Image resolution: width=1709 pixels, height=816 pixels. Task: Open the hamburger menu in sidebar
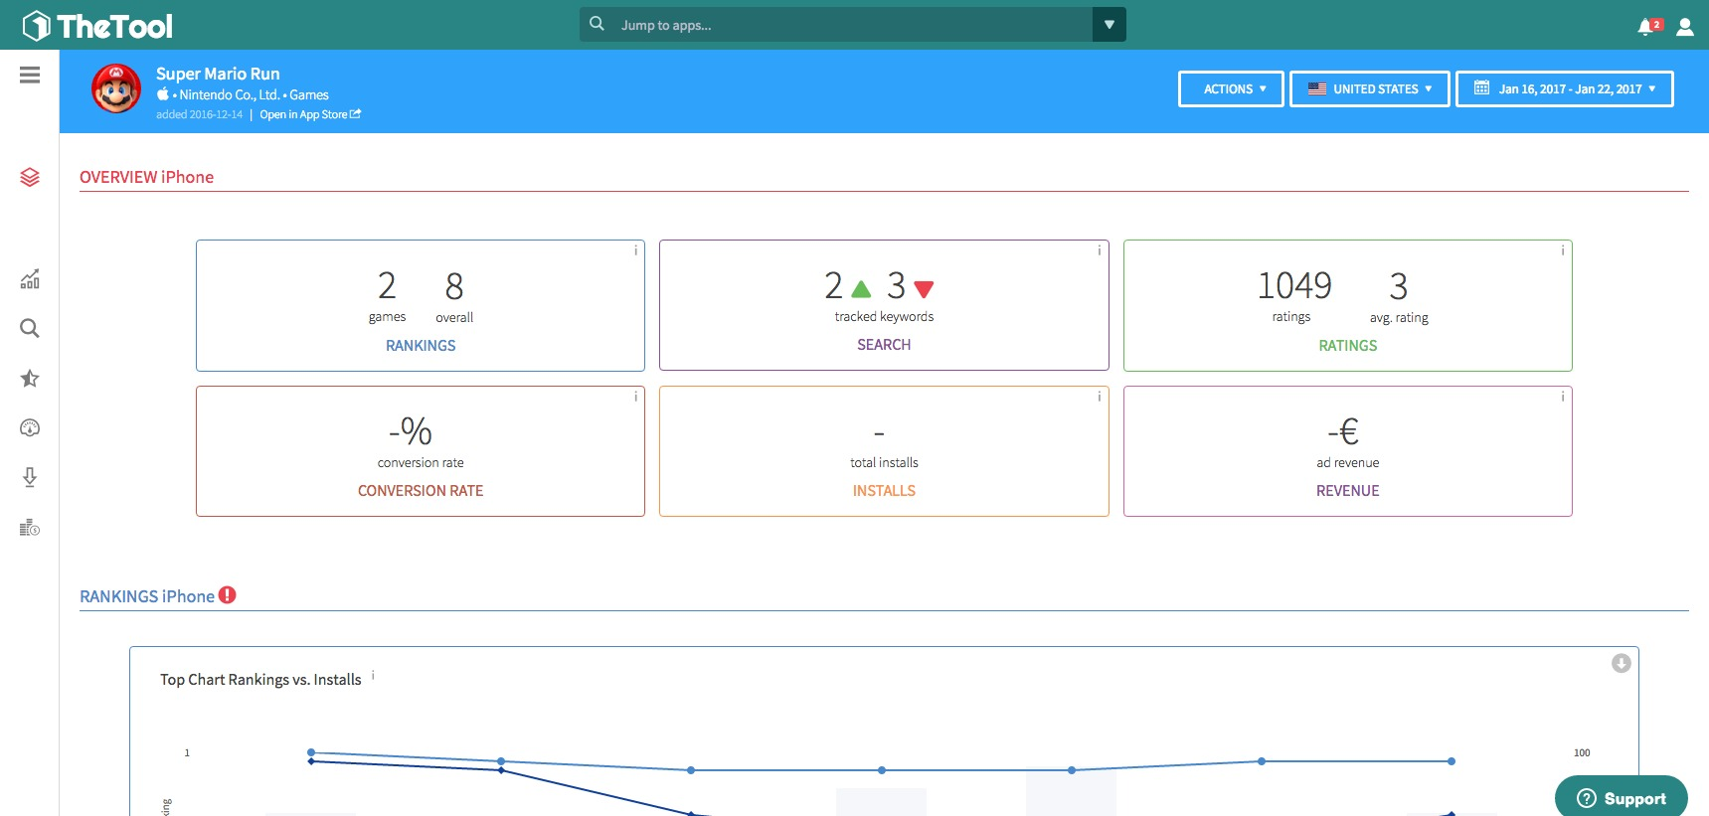tap(30, 76)
